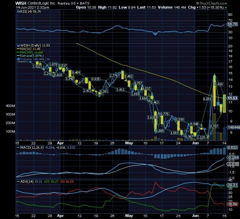Click the 1.411 retrace label
Screen dimensions: 240x219
coord(120,90)
